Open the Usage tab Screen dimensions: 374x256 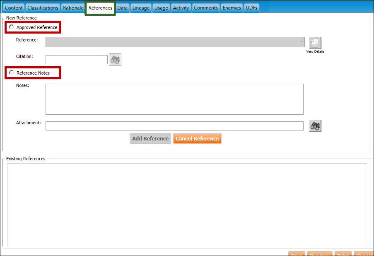pyautogui.click(x=161, y=8)
